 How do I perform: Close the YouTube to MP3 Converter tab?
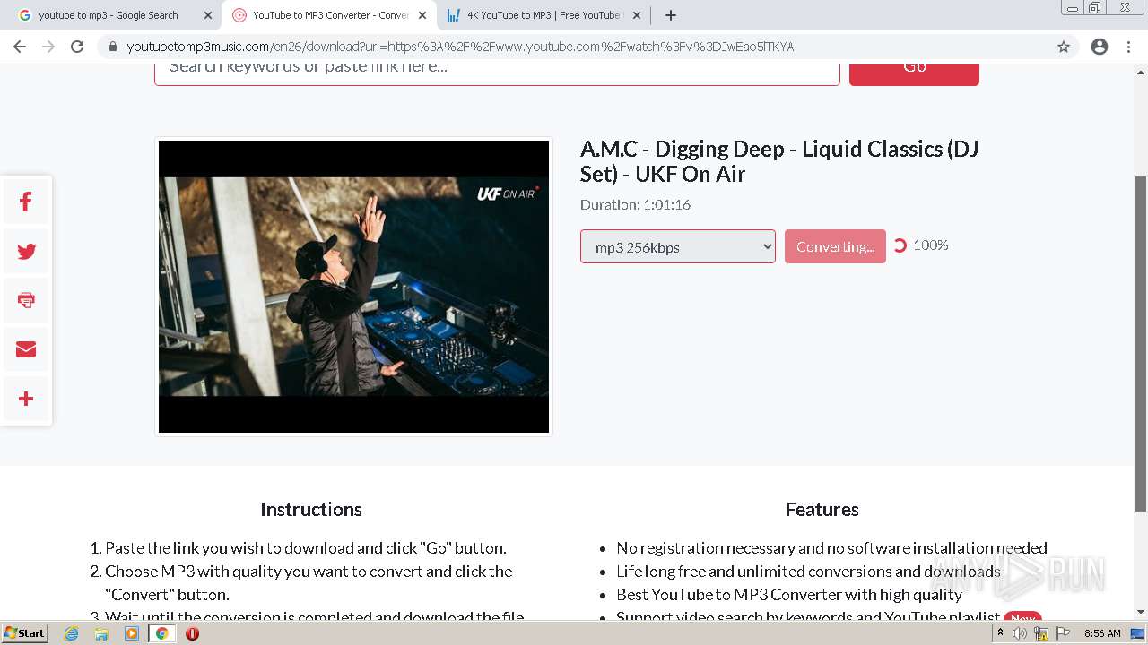(x=422, y=15)
